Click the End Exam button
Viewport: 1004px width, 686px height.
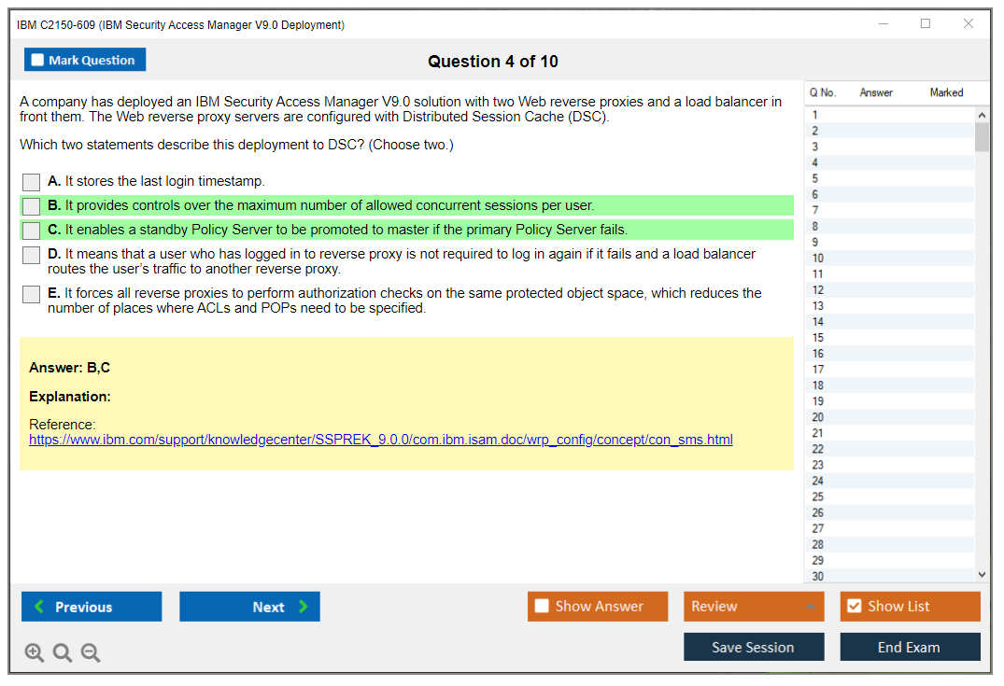pyautogui.click(x=910, y=647)
